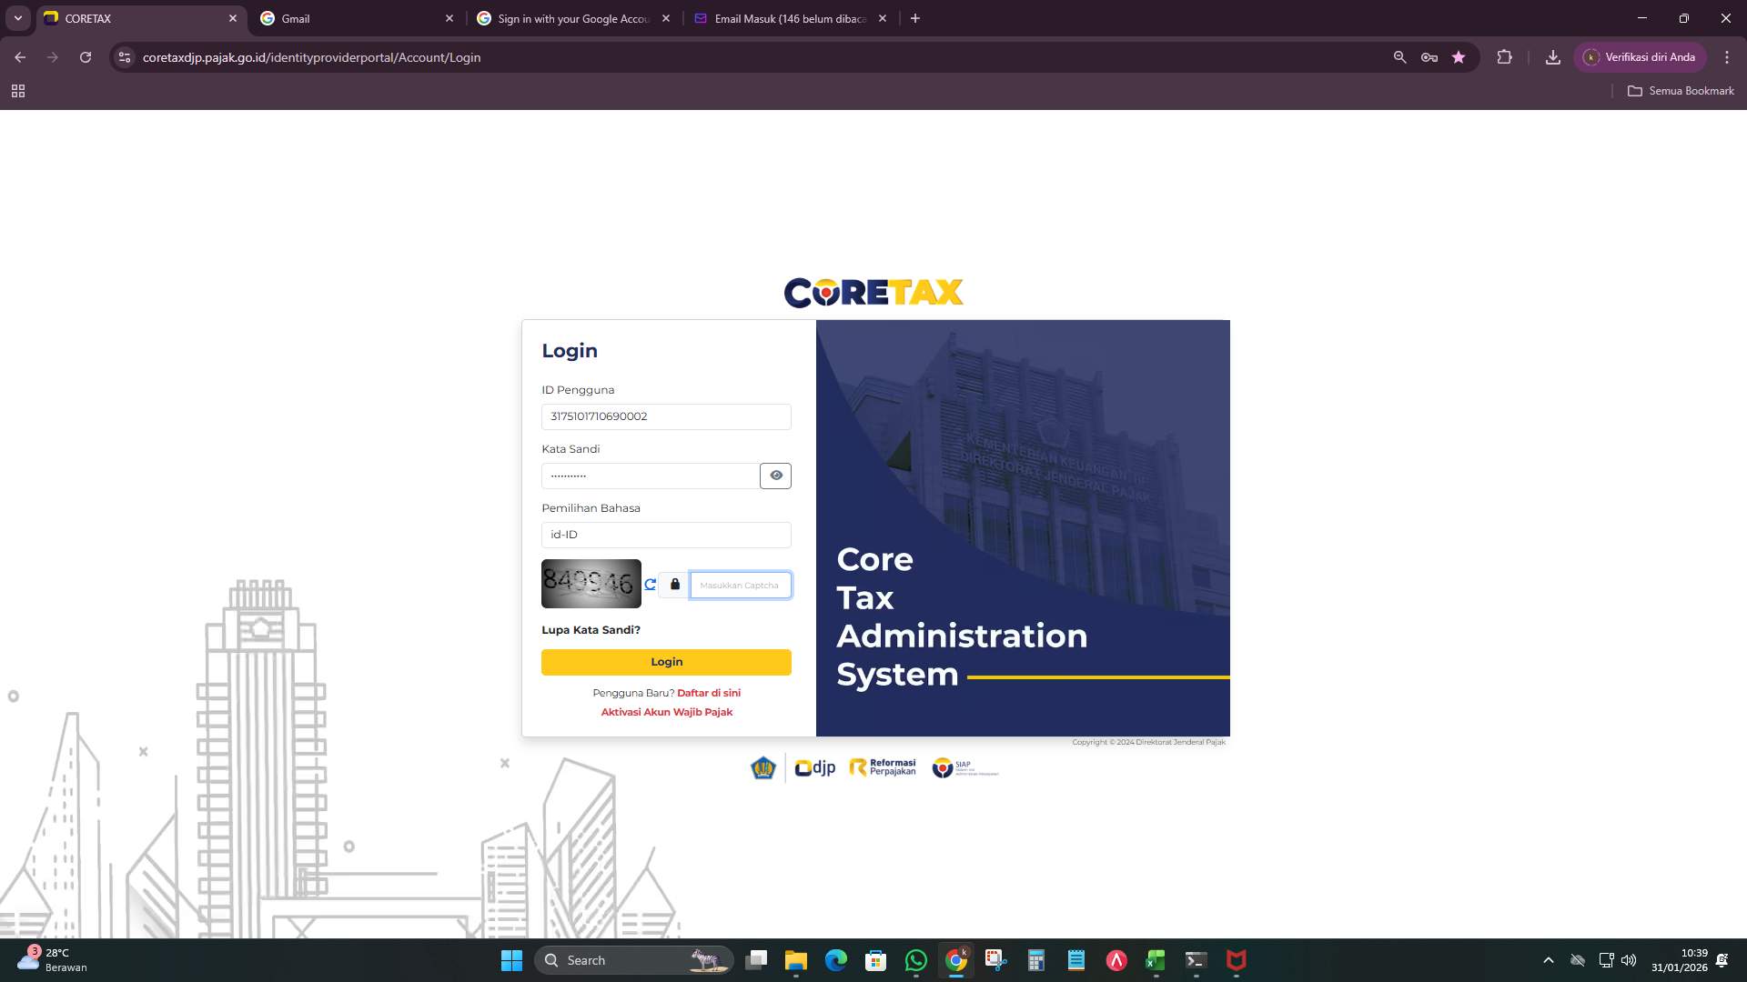Open browser password manager key icon
The image size is (1747, 982).
pos(1429,56)
